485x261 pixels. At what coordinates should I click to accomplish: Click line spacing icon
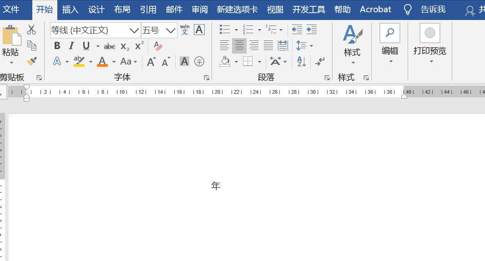(301, 46)
